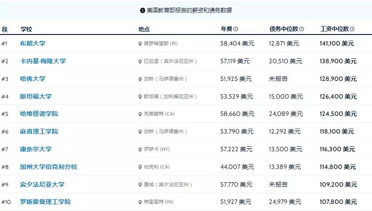Screen dimensions: 372x211
Task: Open the 布朗大学 link
Action: (x=32, y=43)
